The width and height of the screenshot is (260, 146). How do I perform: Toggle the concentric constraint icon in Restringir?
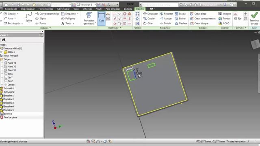[x=125, y=14]
